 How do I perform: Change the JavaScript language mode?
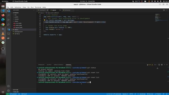[142, 94]
